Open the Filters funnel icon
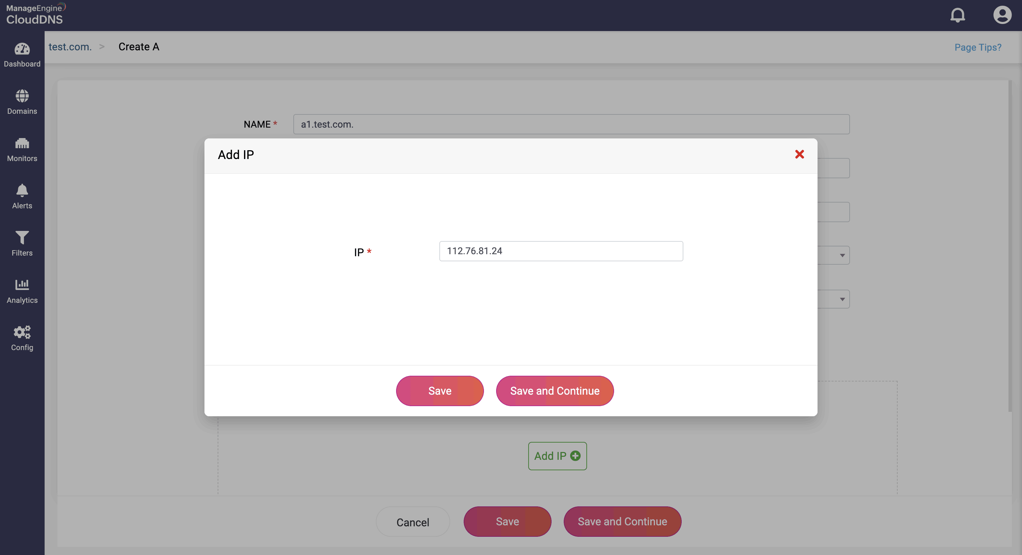Image resolution: width=1022 pixels, height=555 pixels. pos(22,238)
